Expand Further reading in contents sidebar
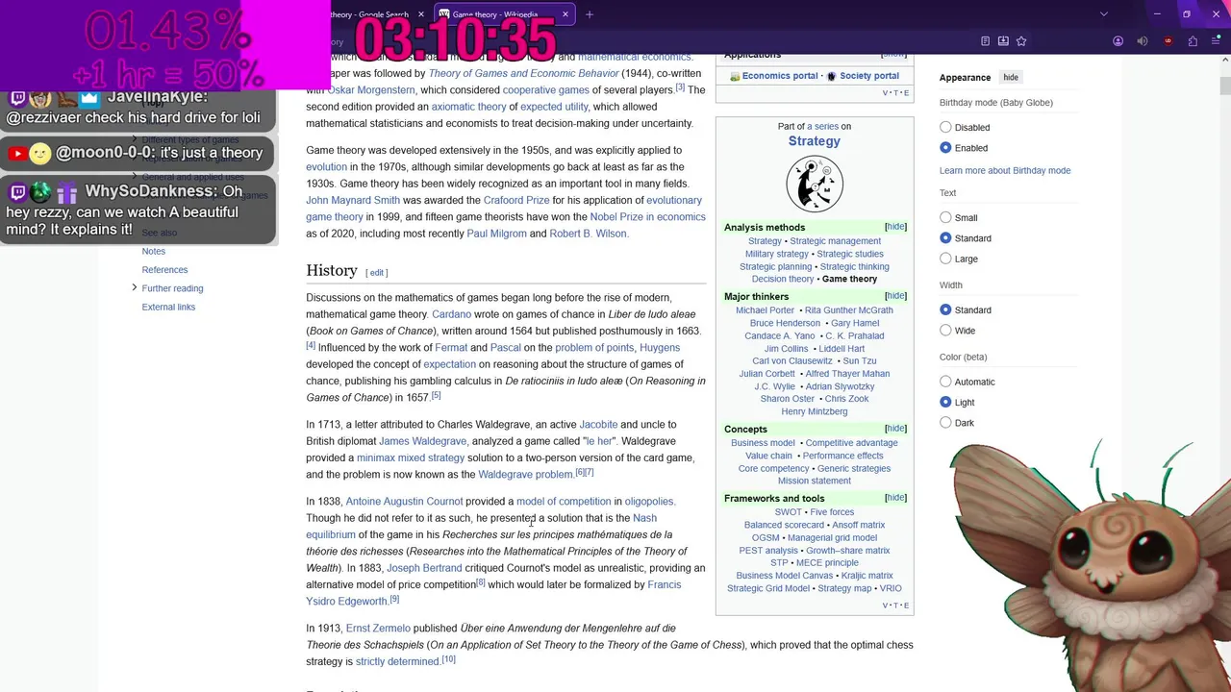The image size is (1231, 692). (134, 287)
